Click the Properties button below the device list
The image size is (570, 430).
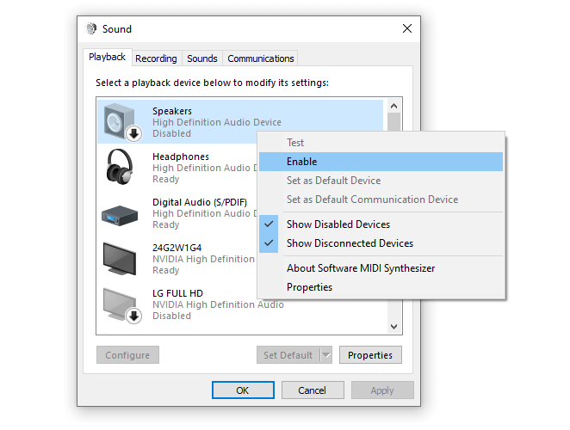pos(370,355)
